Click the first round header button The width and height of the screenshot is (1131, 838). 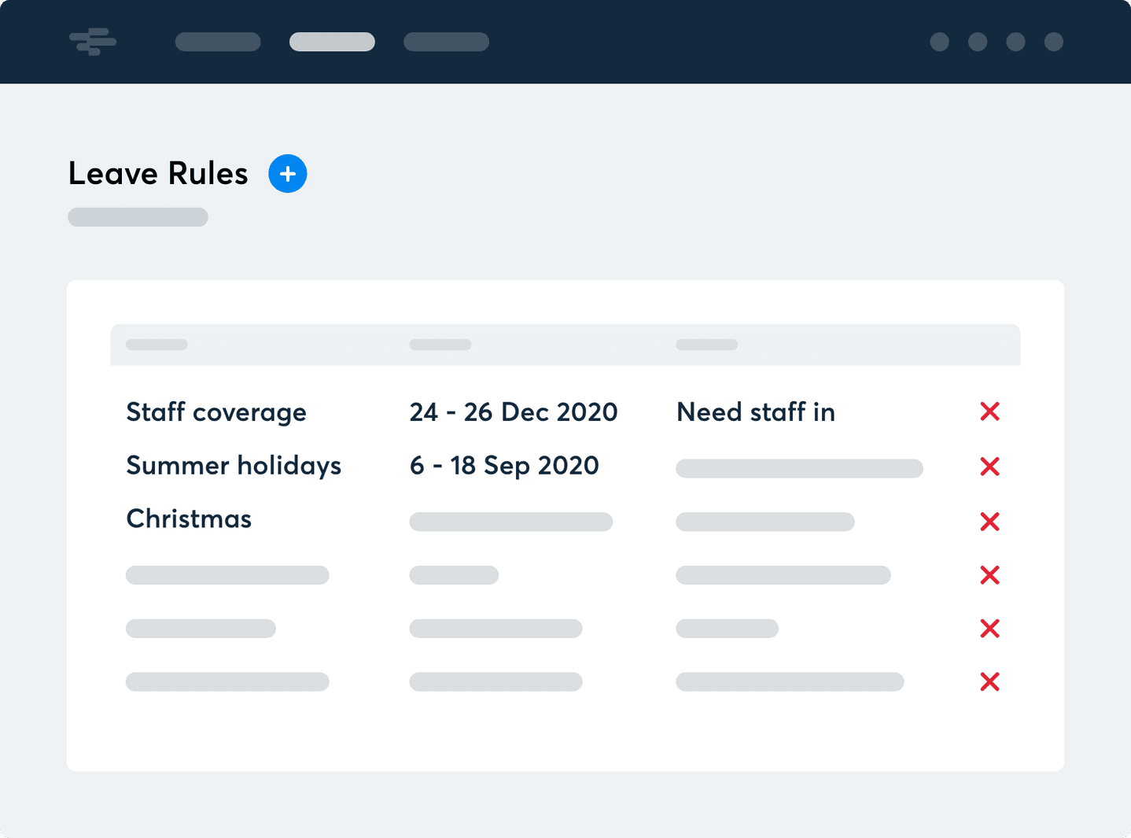tap(939, 42)
